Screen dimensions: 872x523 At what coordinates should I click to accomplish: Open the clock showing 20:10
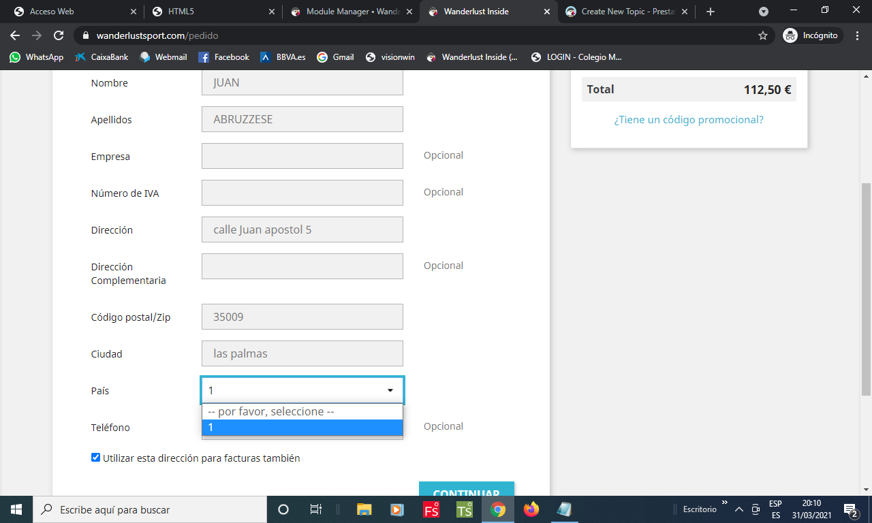[811, 509]
